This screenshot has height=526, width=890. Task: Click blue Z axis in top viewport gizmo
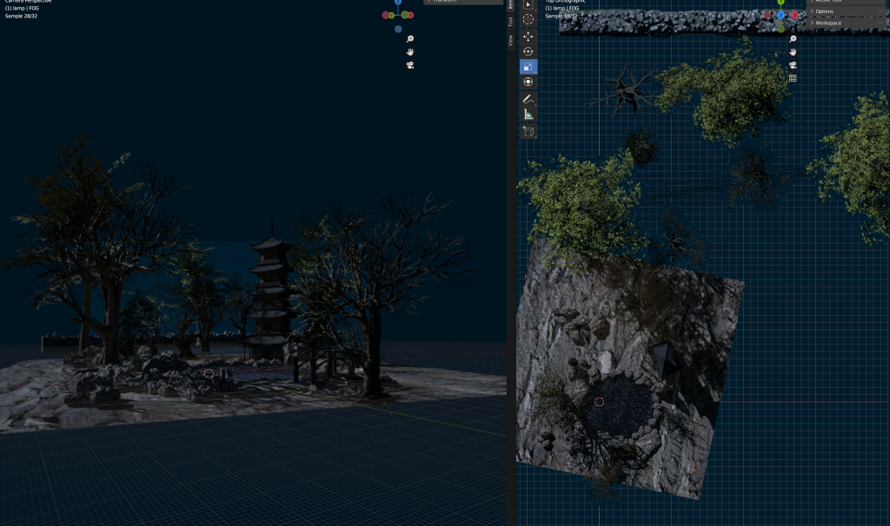pos(781,16)
